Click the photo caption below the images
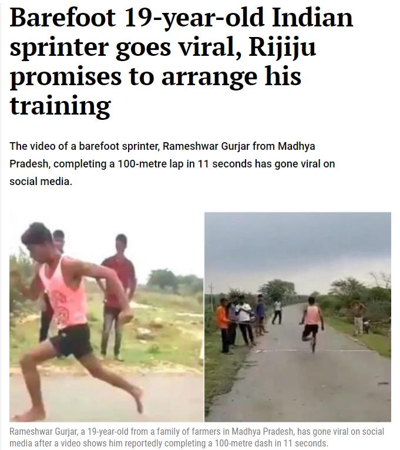The height and width of the screenshot is (450, 400). pos(197,437)
